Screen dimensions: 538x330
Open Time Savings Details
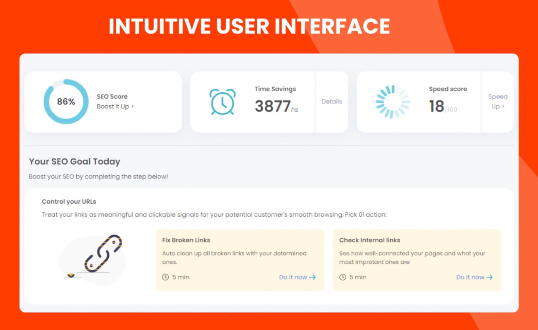(x=332, y=101)
